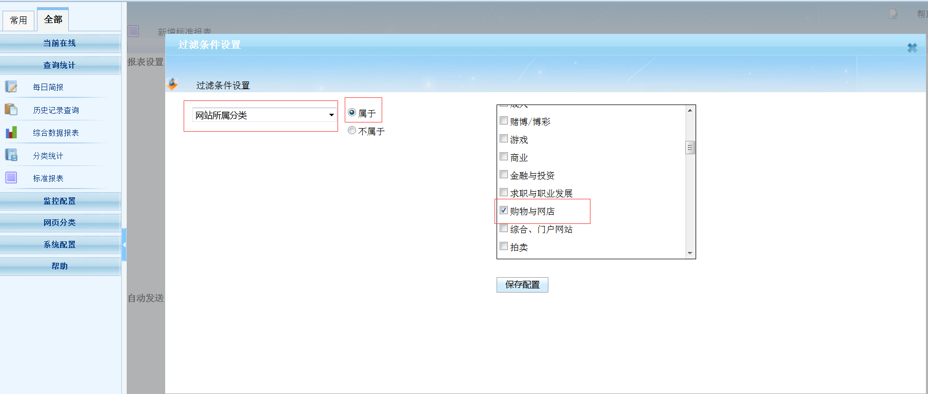Select the 属于 radio button
The height and width of the screenshot is (394, 928).
[352, 113]
